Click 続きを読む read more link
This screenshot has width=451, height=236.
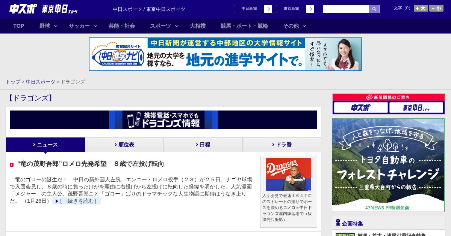76,201
